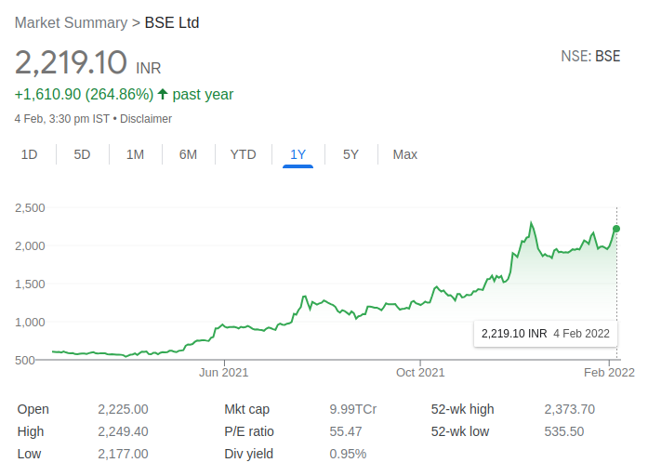648x476 pixels.
Task: Open the YTD chart tab
Action: tap(243, 154)
